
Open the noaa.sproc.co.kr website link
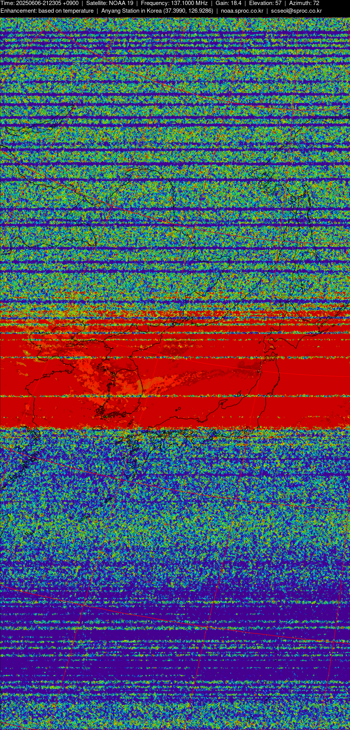click(242, 11)
